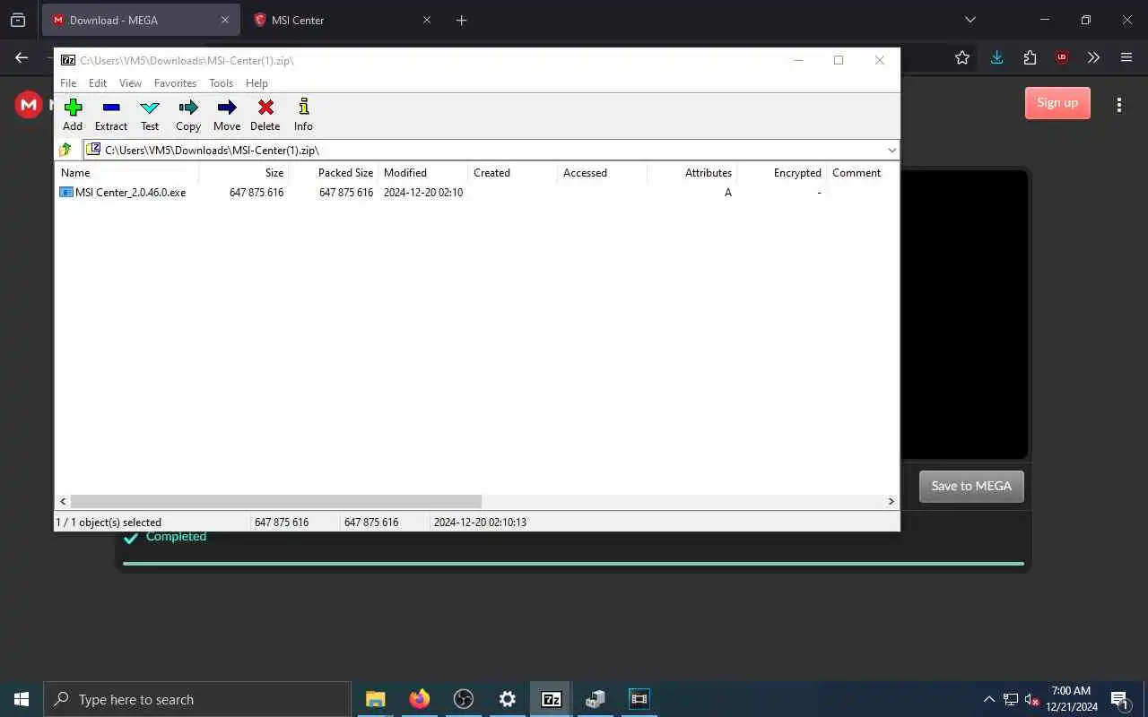Open the browser recent browsing sidebar icon

point(18,20)
